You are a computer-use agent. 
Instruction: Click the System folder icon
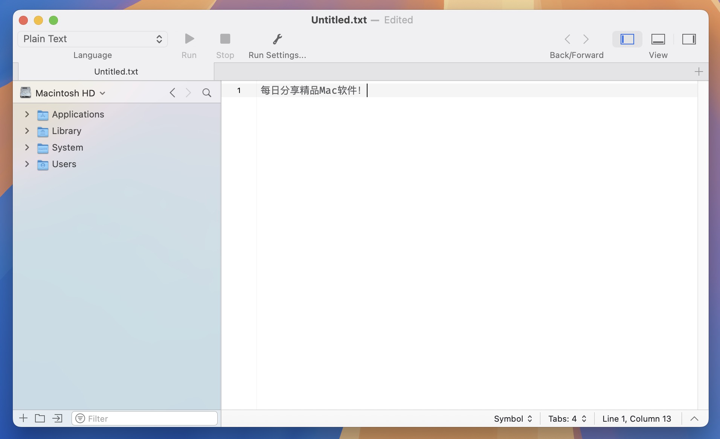click(x=43, y=148)
